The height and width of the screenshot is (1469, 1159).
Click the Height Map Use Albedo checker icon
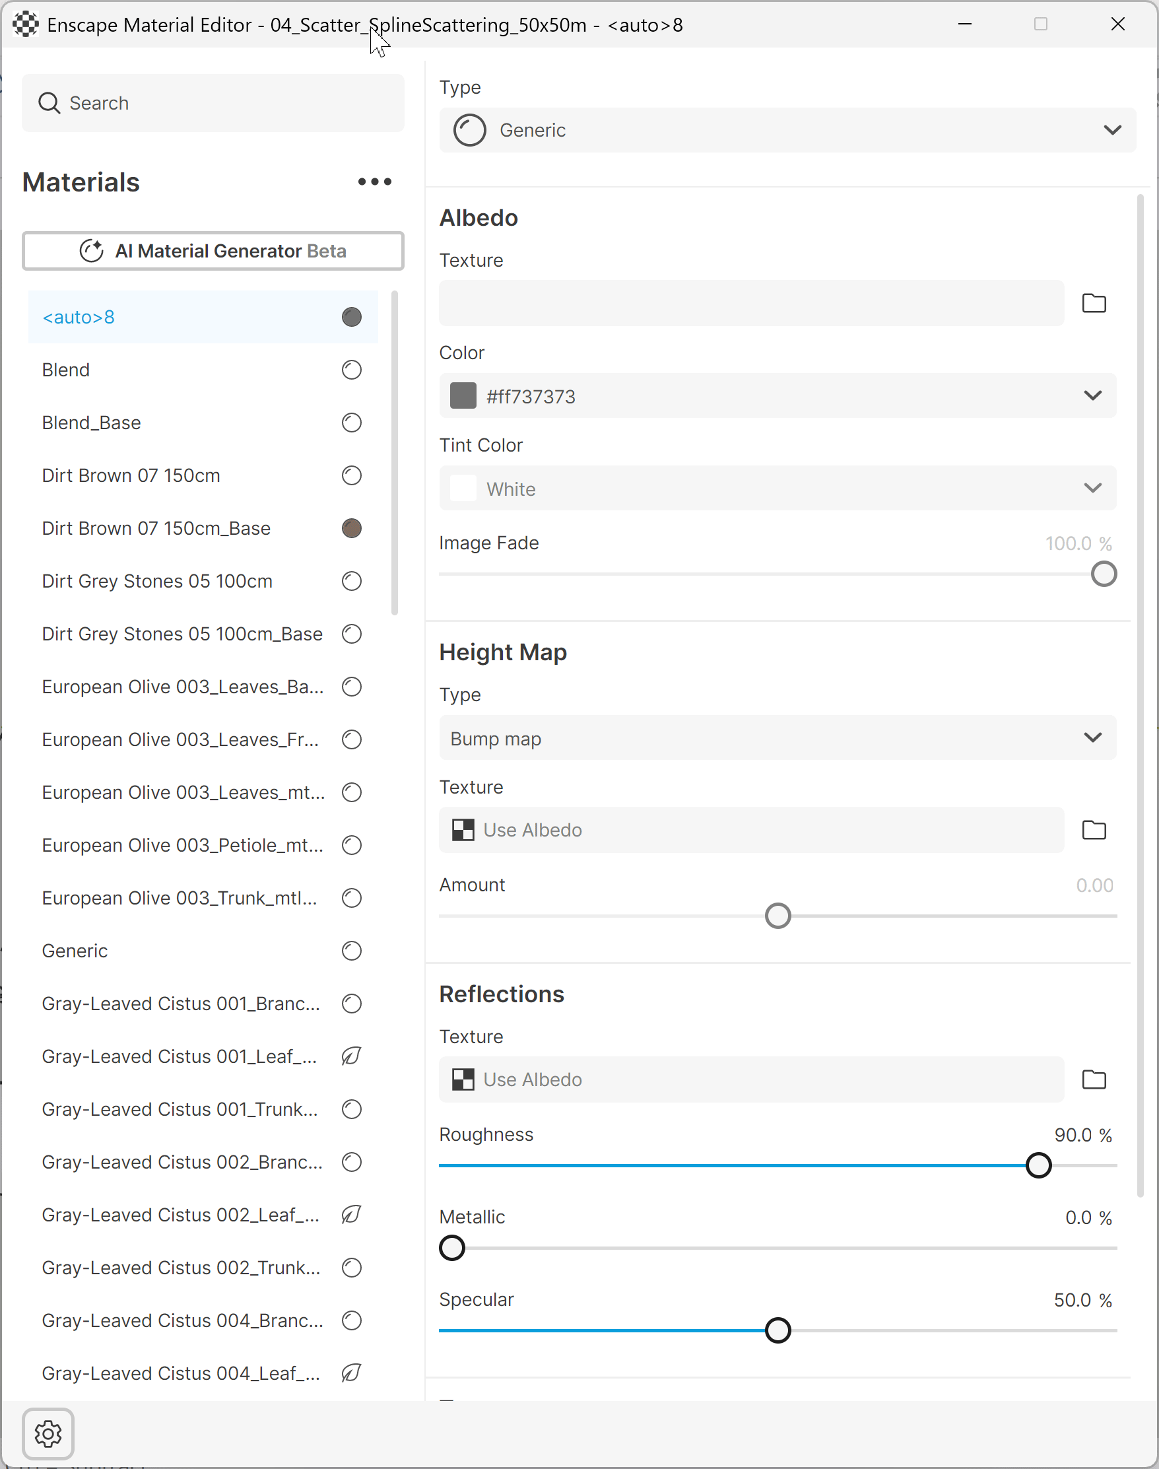(463, 829)
